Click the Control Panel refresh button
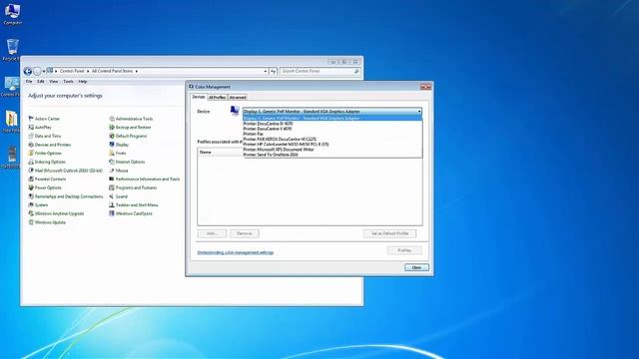The height and width of the screenshot is (359, 639). coord(273,71)
